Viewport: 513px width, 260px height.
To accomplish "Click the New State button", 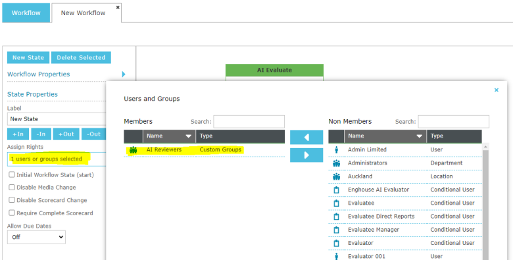I will (28, 58).
